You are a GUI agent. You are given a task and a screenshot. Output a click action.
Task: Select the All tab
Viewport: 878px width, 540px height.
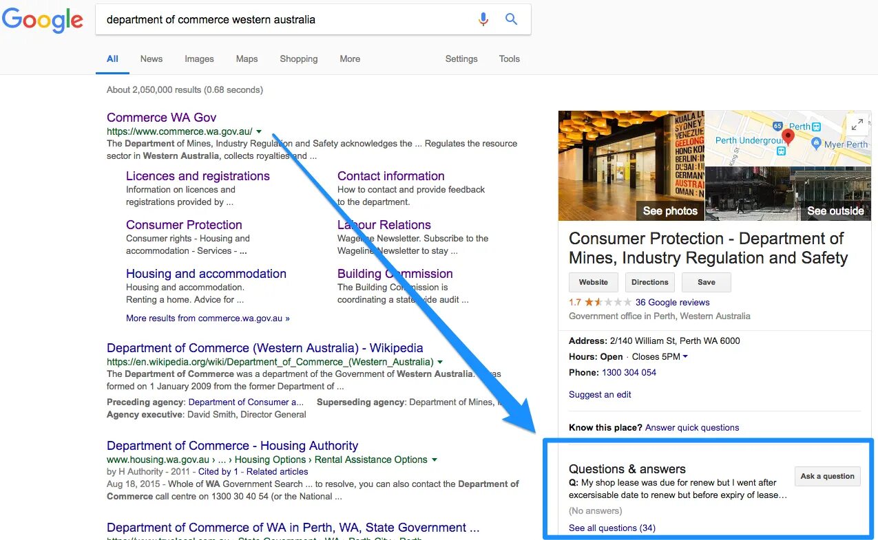112,59
